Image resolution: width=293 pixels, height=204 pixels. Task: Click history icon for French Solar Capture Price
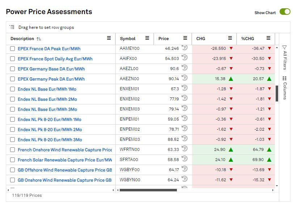(184, 159)
